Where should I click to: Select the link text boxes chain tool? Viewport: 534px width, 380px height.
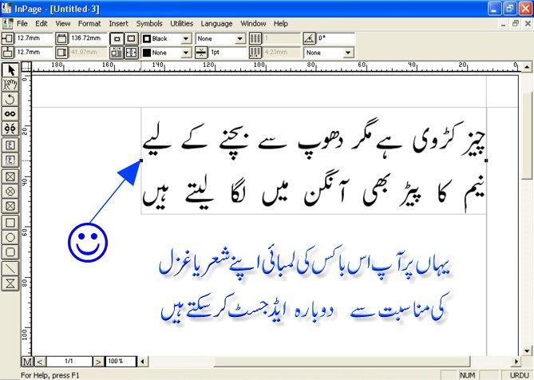pyautogui.click(x=11, y=115)
